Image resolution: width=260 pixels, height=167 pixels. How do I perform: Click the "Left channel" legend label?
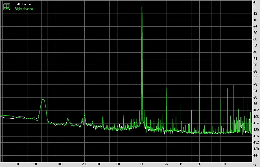23,4
